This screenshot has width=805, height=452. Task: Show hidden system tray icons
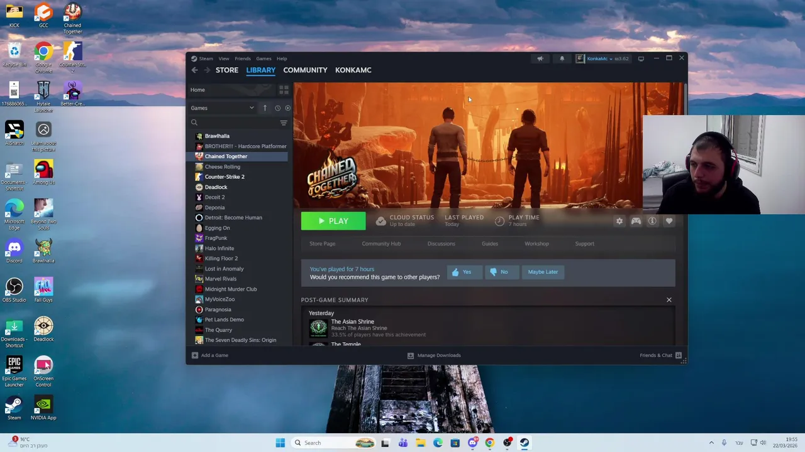711,443
